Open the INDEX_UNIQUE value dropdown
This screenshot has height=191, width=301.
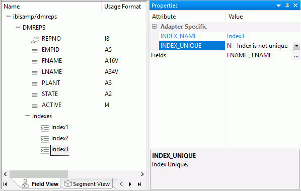pos(296,46)
